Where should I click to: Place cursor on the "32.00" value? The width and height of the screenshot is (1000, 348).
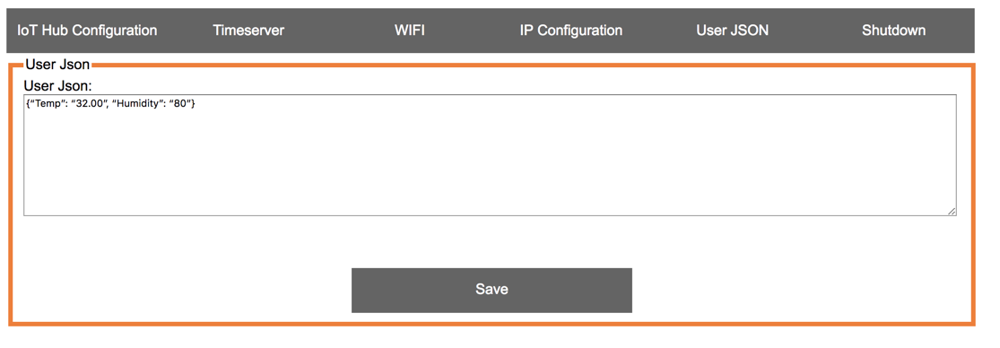pyautogui.click(x=90, y=103)
